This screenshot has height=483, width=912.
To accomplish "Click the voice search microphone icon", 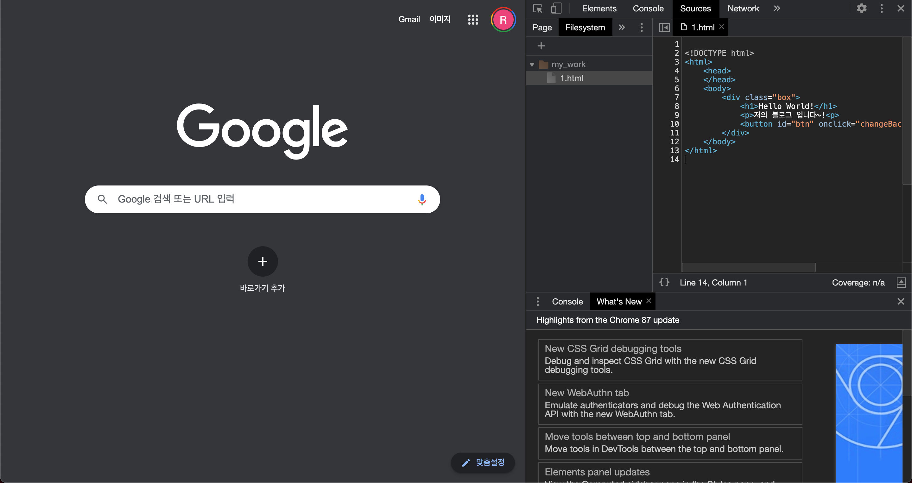I will tap(422, 199).
